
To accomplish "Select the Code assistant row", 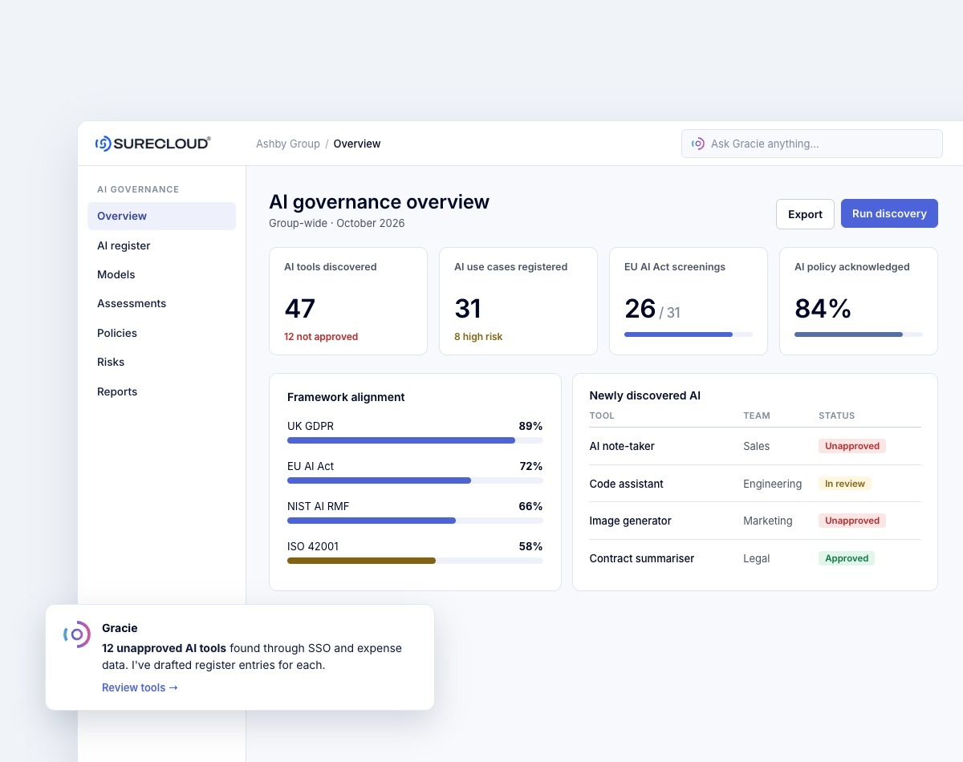I will [755, 484].
